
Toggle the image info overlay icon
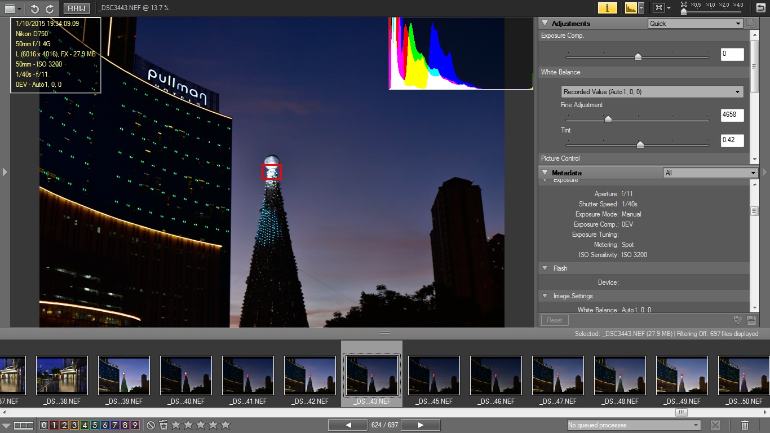607,8
